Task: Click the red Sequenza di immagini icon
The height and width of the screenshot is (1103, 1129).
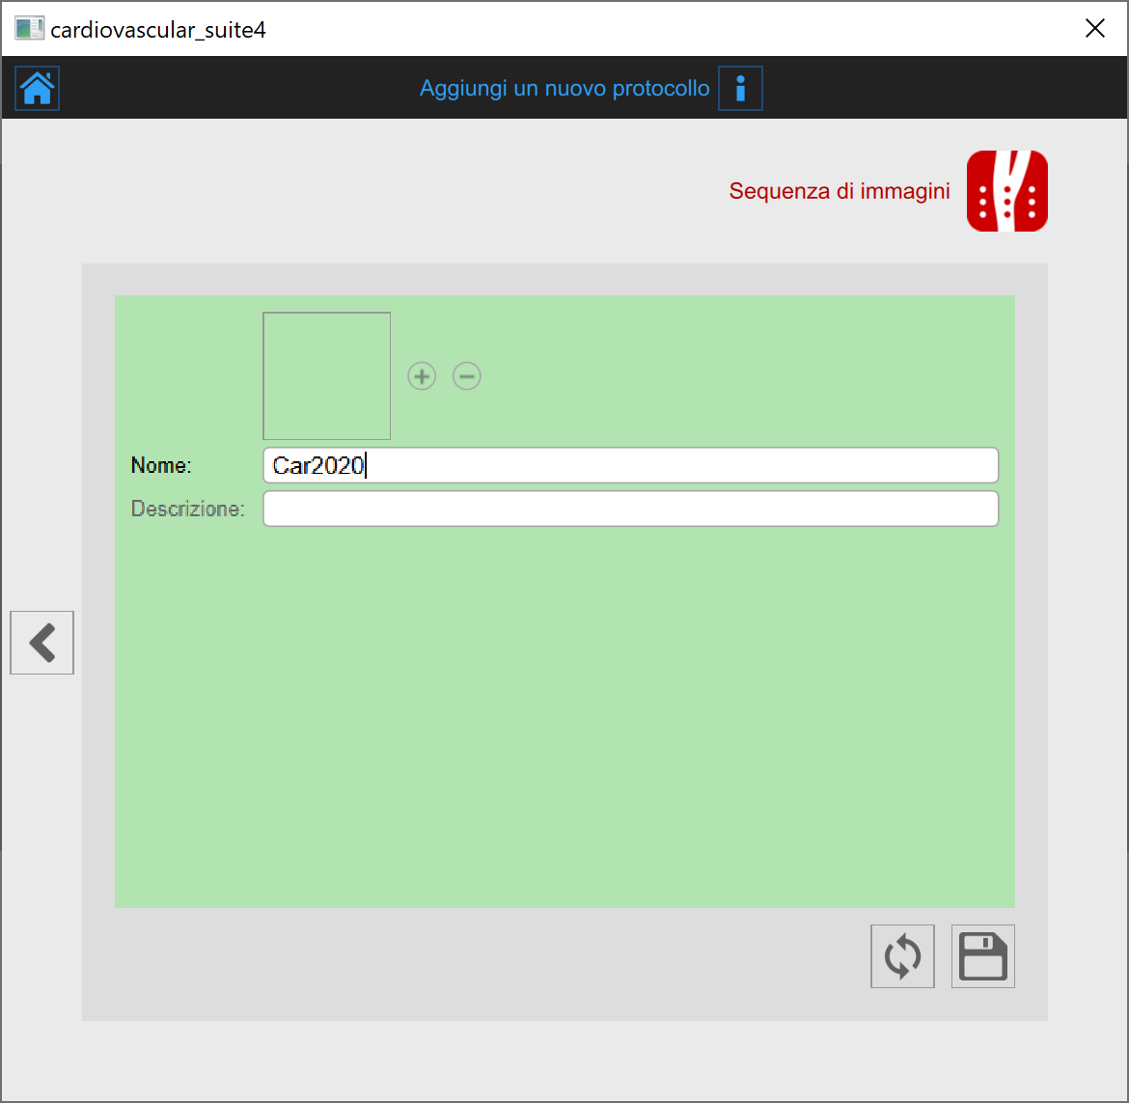Action: [1006, 191]
